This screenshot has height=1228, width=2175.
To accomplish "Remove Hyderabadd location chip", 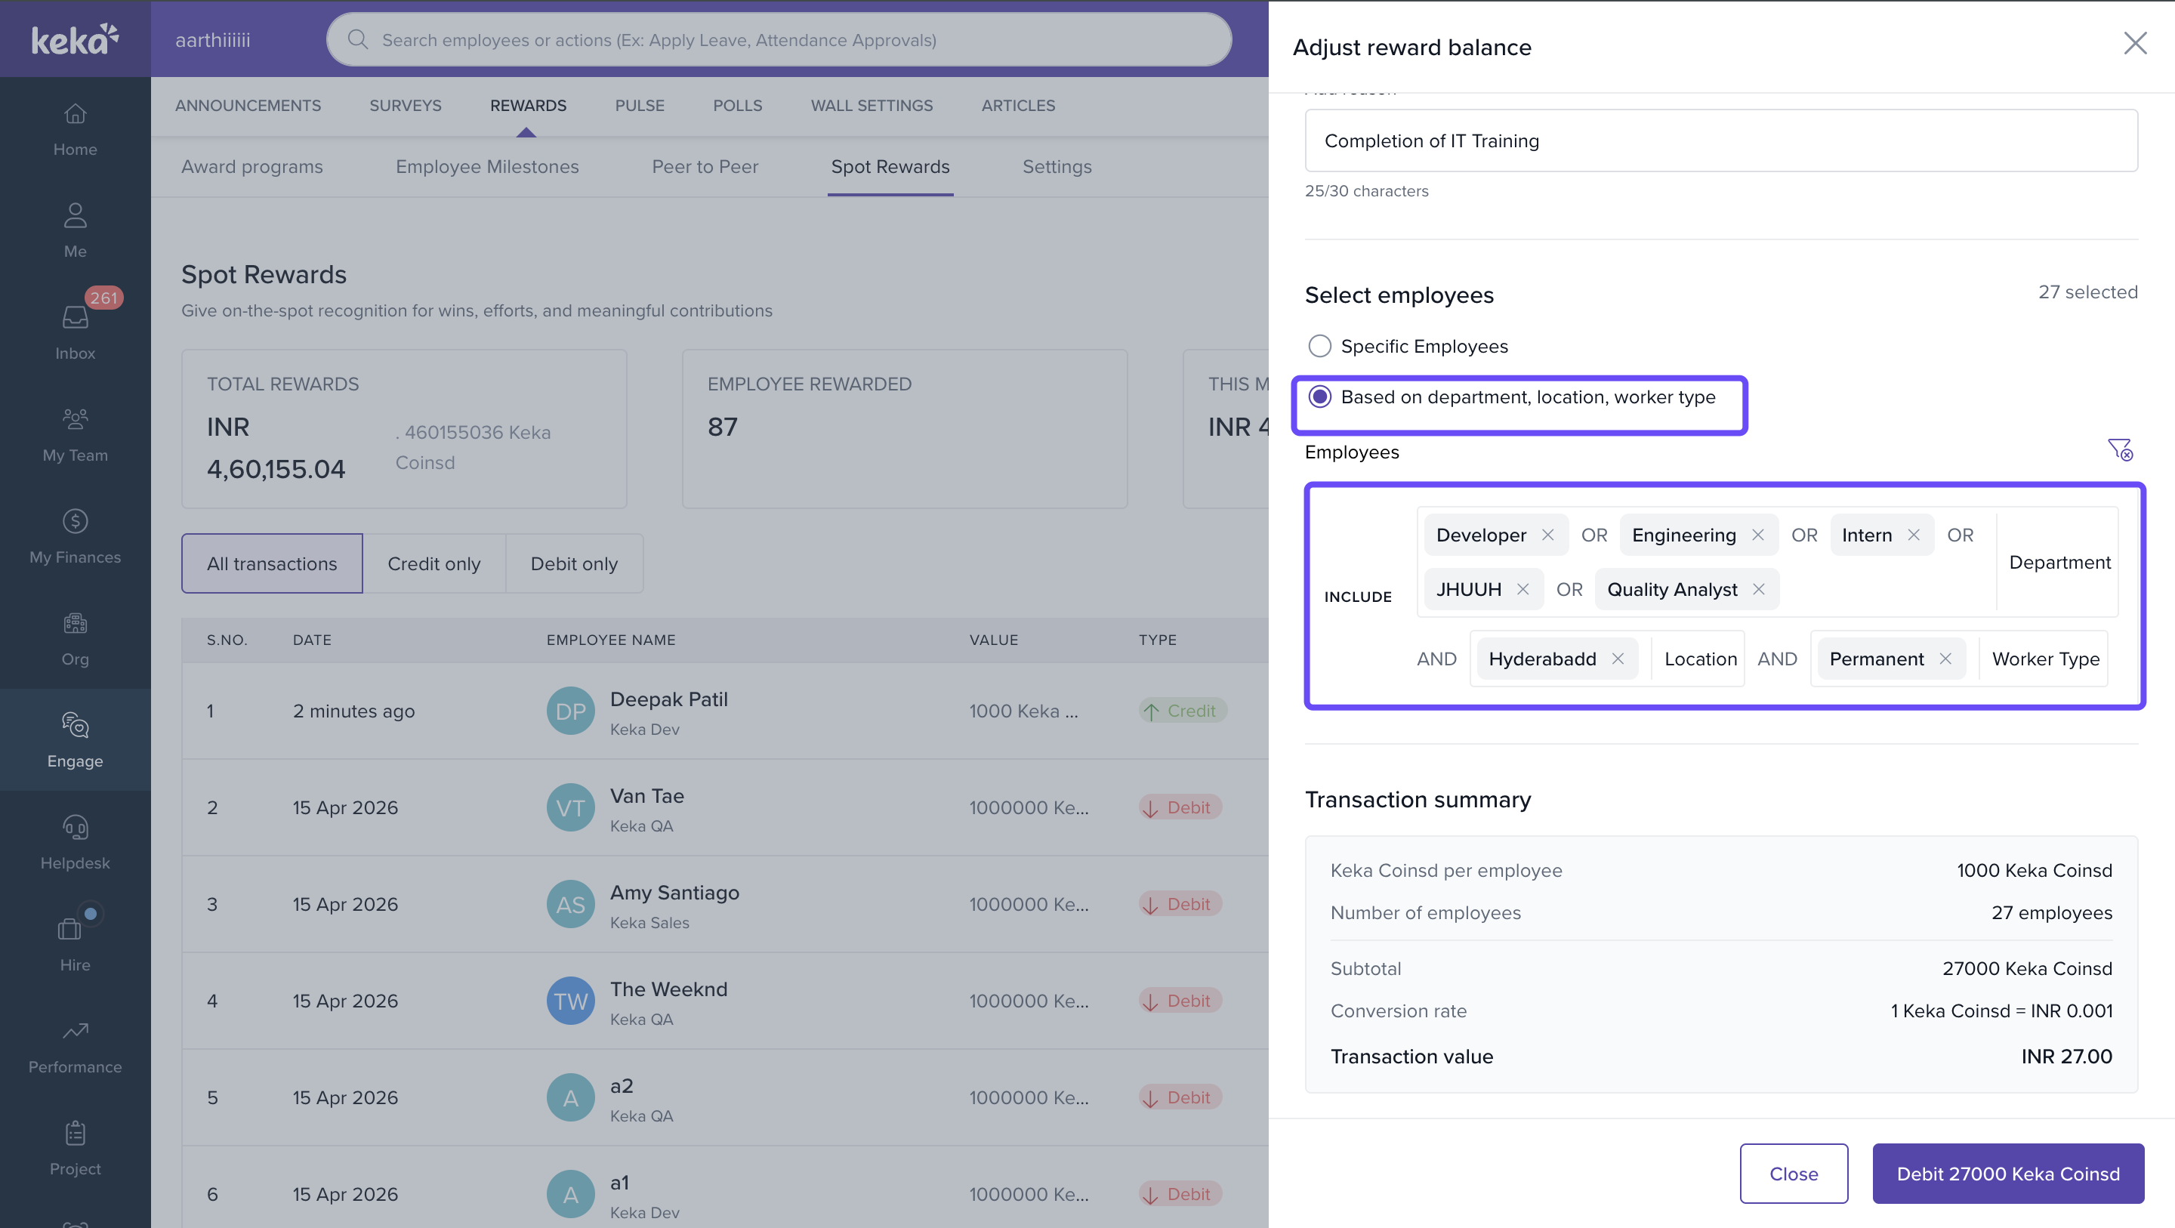I will [1618, 658].
